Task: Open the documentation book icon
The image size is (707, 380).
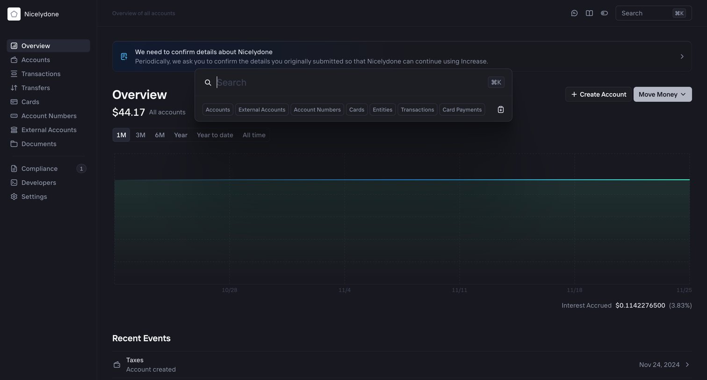Action: coord(589,13)
